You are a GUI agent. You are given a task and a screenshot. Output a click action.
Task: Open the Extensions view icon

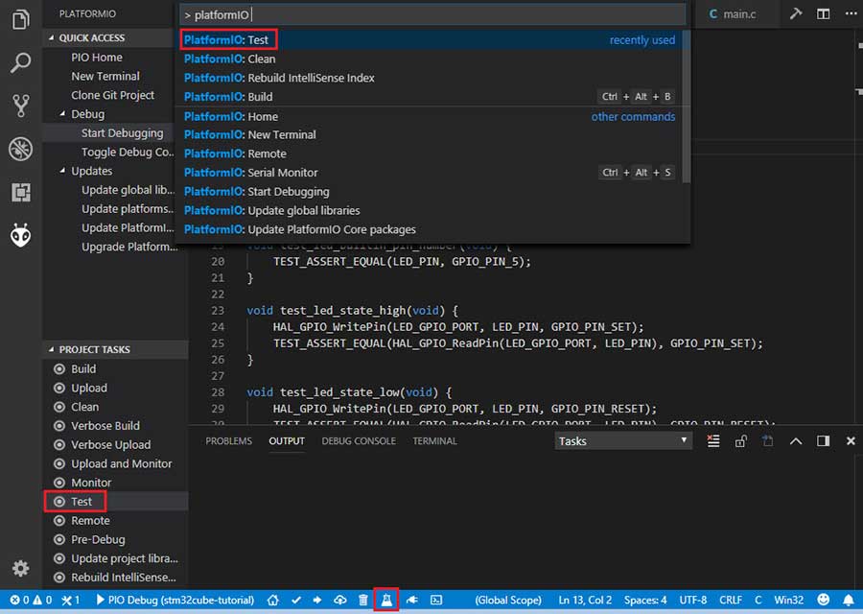pyautogui.click(x=20, y=192)
